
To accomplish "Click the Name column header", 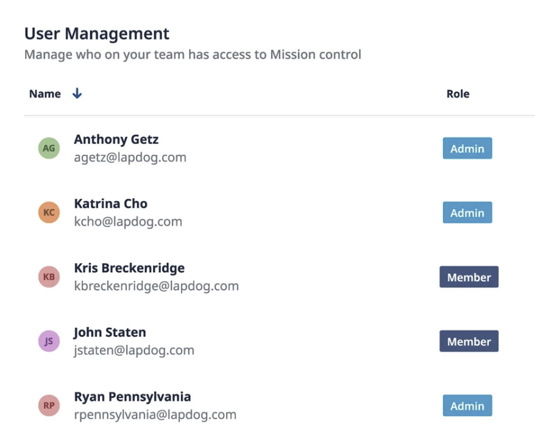I will [x=44, y=93].
